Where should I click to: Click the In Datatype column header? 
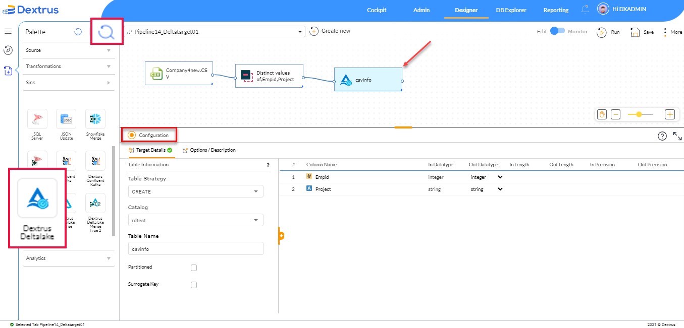(441, 165)
